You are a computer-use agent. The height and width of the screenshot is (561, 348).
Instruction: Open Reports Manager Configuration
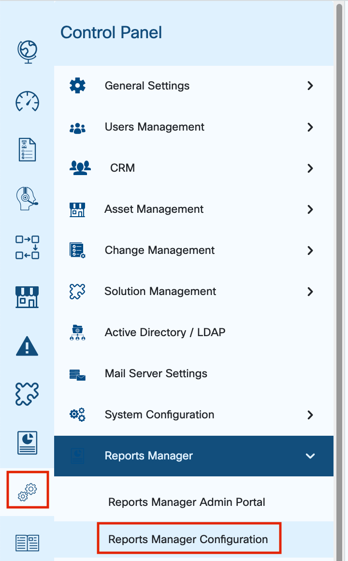pos(188,538)
